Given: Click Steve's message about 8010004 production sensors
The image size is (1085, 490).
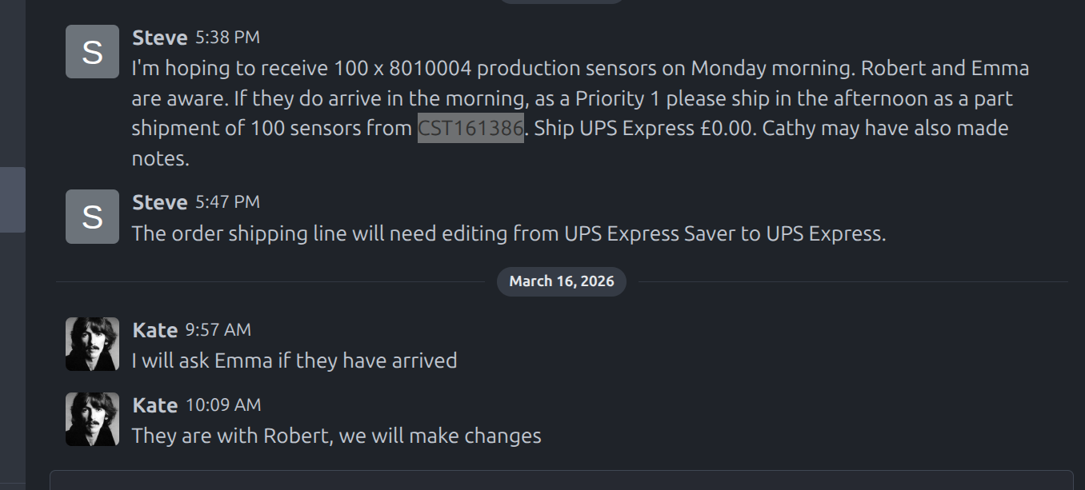Looking at the screenshot, I should (x=560, y=98).
